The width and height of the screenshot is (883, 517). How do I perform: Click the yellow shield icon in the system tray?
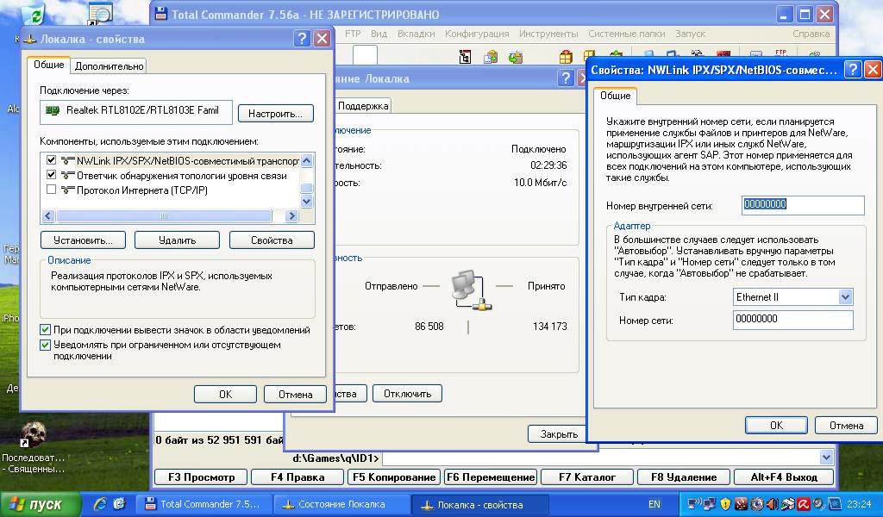(x=725, y=504)
